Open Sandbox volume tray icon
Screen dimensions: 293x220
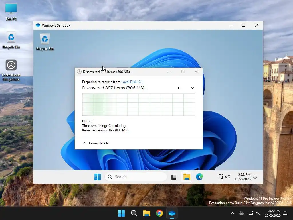tap(228, 177)
